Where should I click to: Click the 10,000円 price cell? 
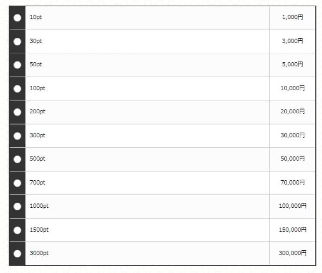pos(292,89)
